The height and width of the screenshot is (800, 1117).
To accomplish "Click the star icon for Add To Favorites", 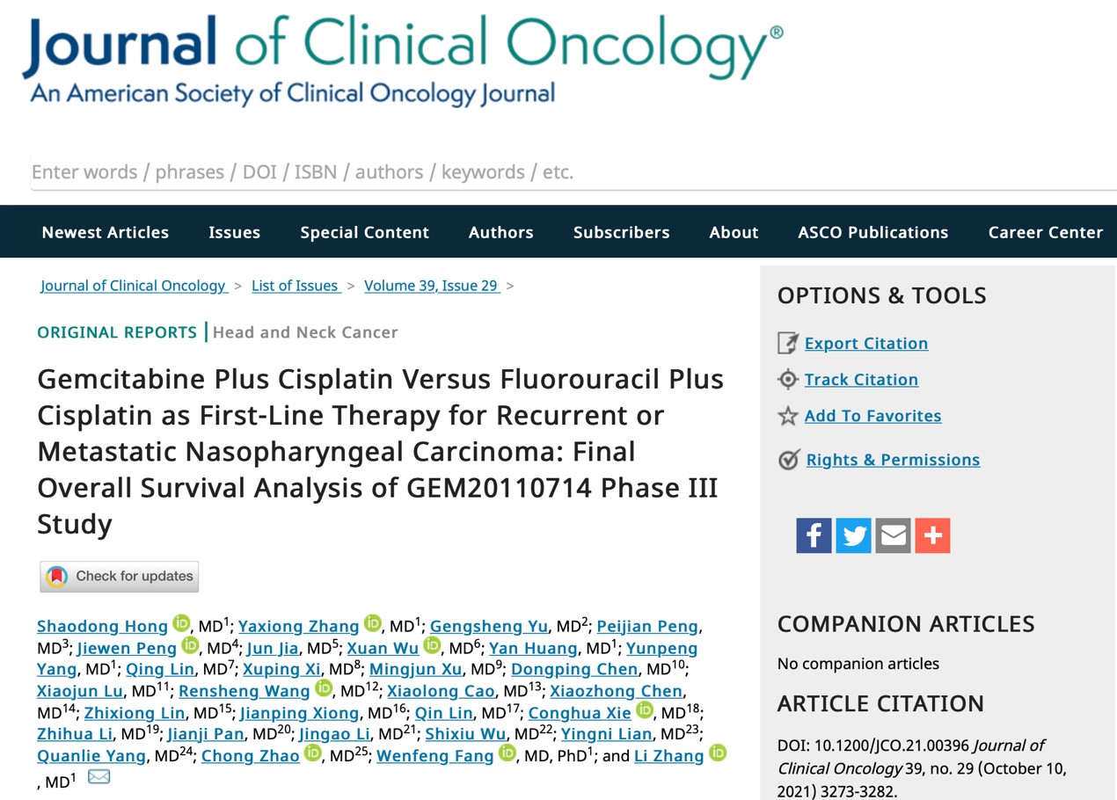I will coord(788,416).
